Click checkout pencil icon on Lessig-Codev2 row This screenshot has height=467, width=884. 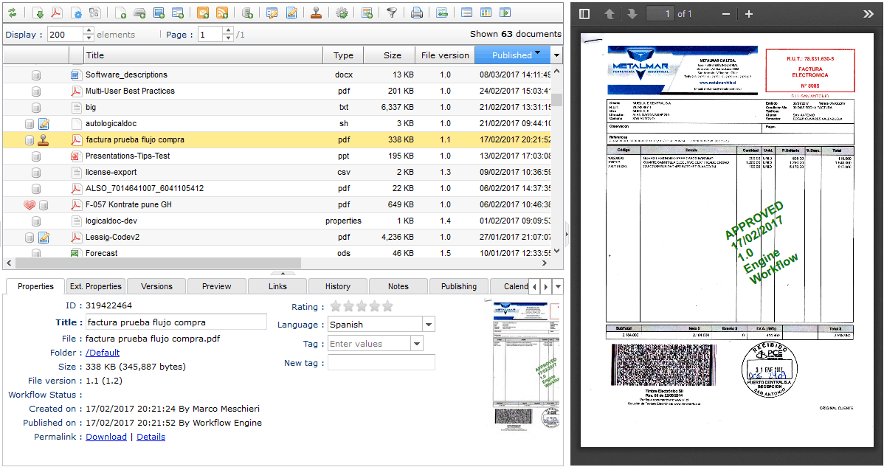click(44, 237)
